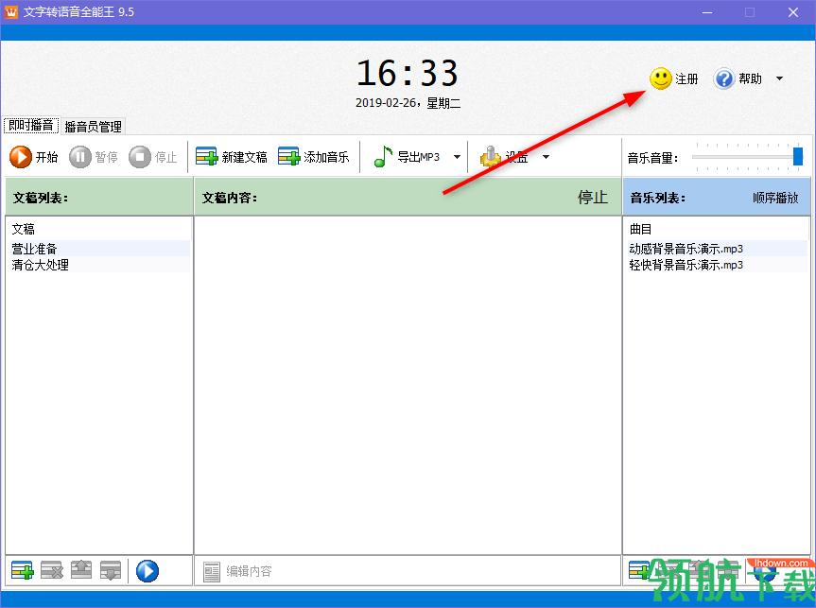Close the 文字转语音全能王 window
Viewport: 816px width, 608px height.
coord(793,12)
